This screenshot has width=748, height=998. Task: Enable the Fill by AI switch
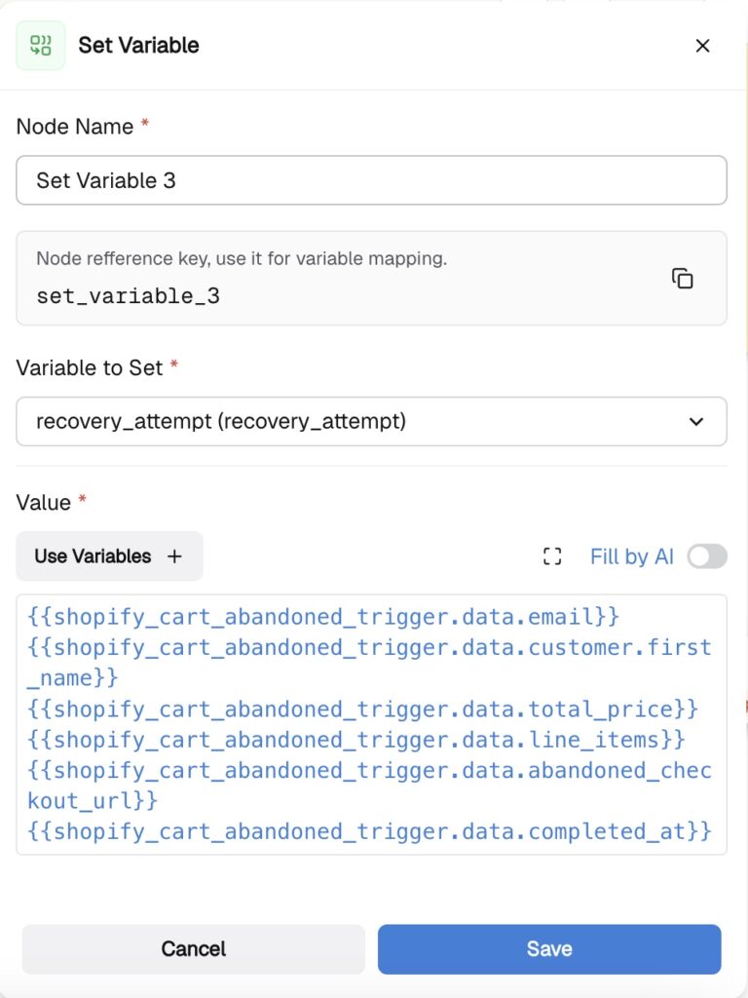pos(706,557)
